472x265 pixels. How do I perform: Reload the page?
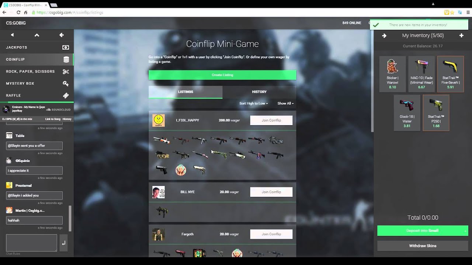tap(18, 13)
